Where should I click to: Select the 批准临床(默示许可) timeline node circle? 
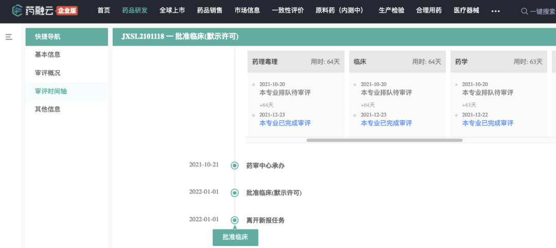pos(235,193)
